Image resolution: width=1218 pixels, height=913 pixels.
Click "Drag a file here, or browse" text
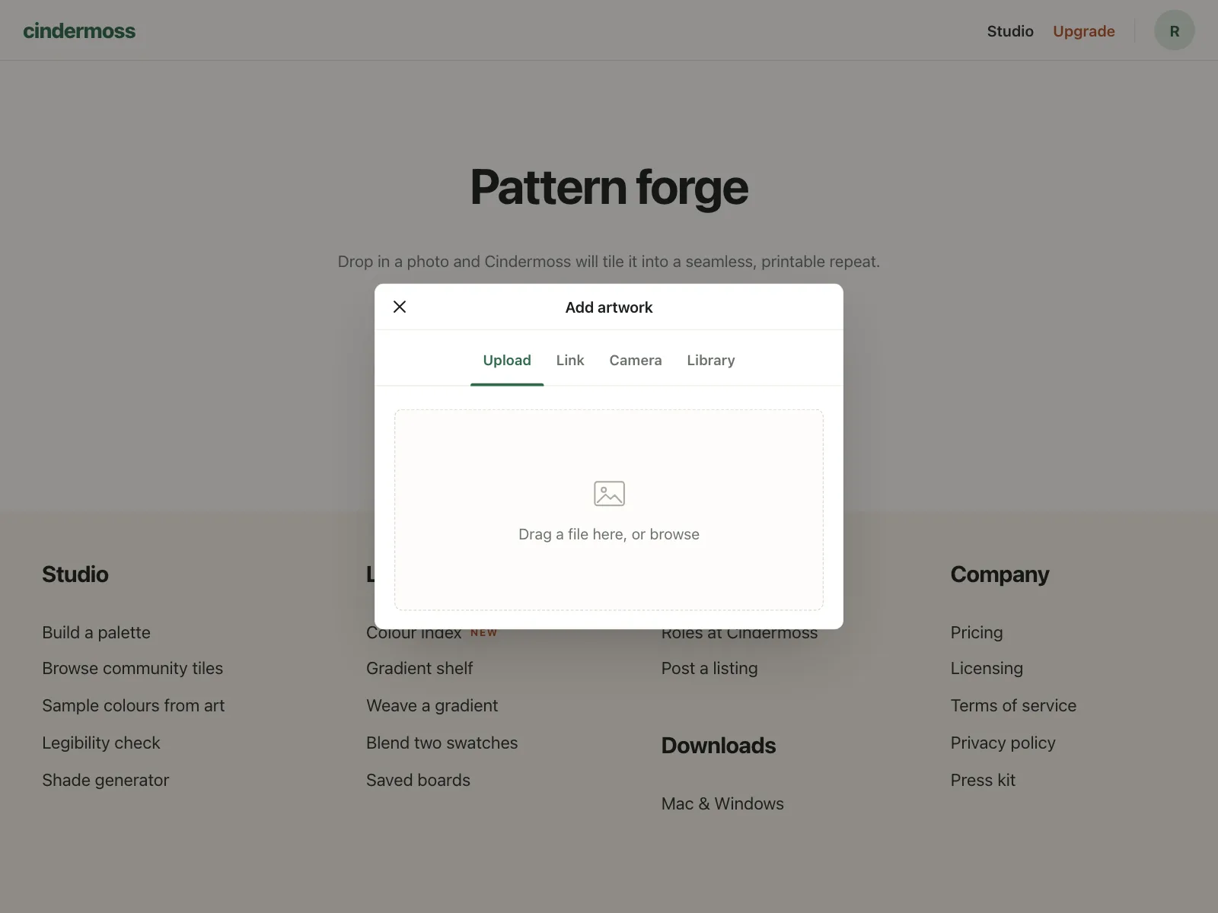(609, 534)
